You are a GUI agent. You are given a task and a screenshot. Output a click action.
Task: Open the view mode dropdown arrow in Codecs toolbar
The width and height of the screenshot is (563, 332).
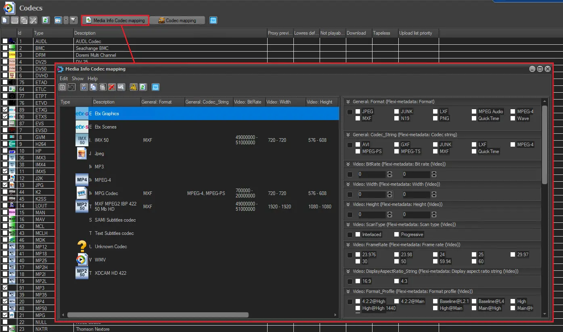point(66,20)
